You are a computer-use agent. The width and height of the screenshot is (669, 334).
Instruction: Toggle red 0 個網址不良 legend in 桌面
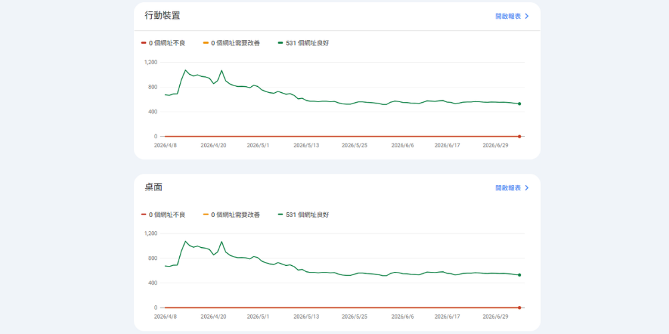[x=163, y=214]
